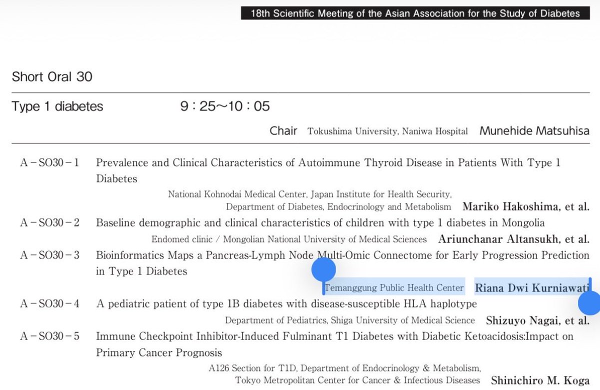The width and height of the screenshot is (600, 390).
Task: Tap 'Department of Diabetes, Endocrinology and Metabolism'
Action: [338, 206]
